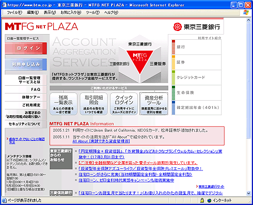Click the 取引明細照会 service tile
253x205 pixels.
[93, 104]
